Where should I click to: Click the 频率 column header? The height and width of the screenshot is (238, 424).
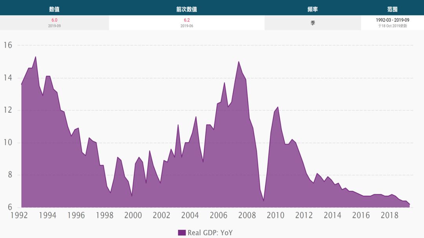click(x=313, y=9)
